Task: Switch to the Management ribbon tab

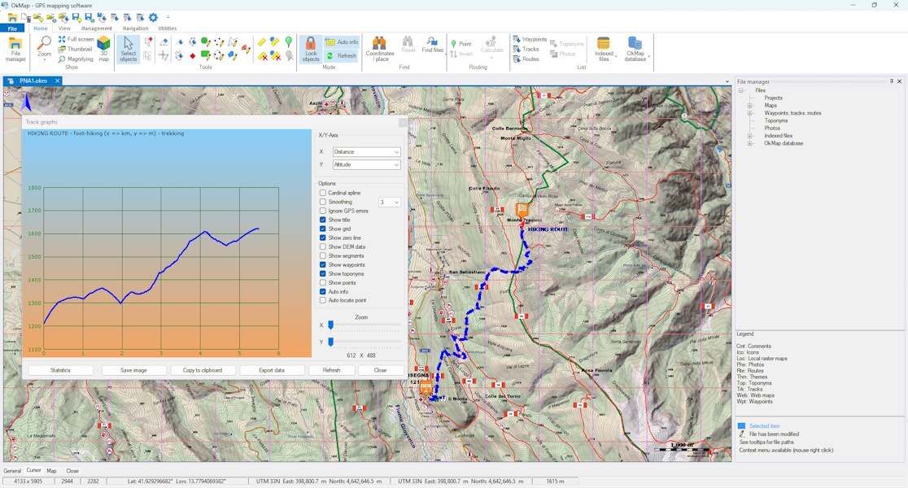Action: click(96, 28)
